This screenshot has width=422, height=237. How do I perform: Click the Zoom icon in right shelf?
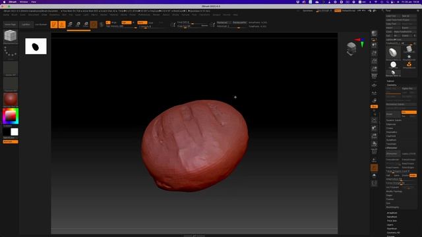pos(374,53)
